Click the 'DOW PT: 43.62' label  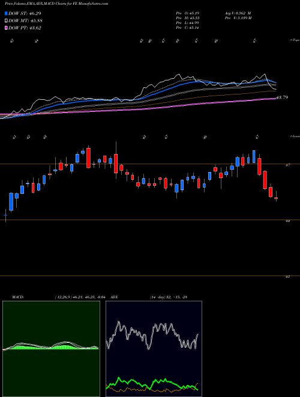(25, 28)
